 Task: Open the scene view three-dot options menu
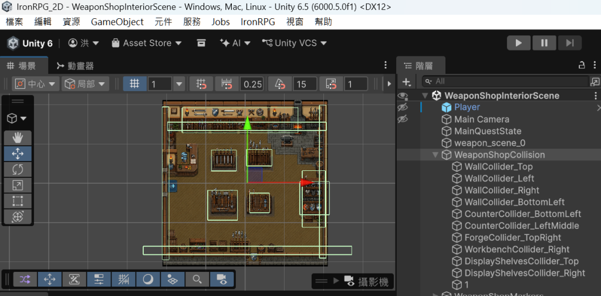(x=386, y=65)
